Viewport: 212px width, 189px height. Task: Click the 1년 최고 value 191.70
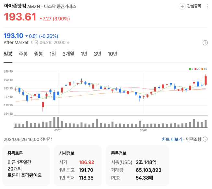[86, 170]
